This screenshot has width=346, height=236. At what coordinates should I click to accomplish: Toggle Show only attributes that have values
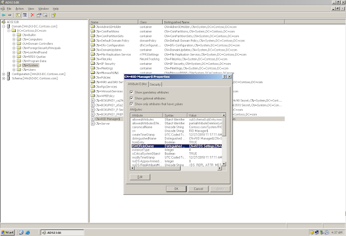(x=132, y=104)
